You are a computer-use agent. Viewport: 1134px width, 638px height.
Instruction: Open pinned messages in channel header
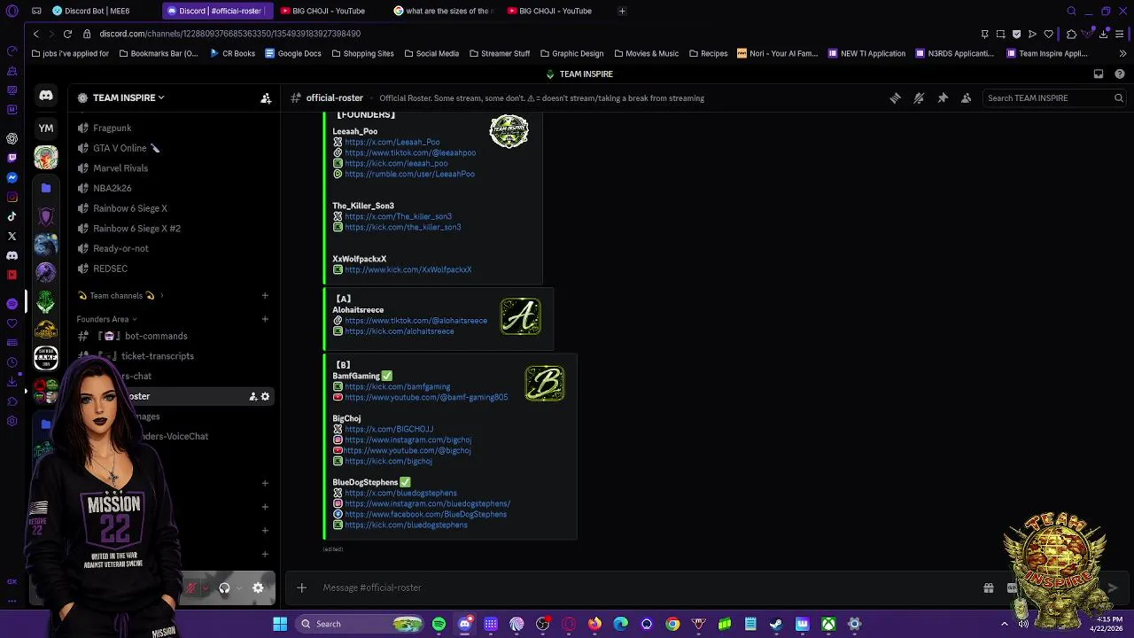pos(943,98)
